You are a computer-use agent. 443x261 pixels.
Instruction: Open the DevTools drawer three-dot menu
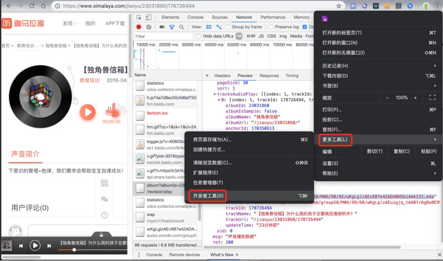point(139,255)
